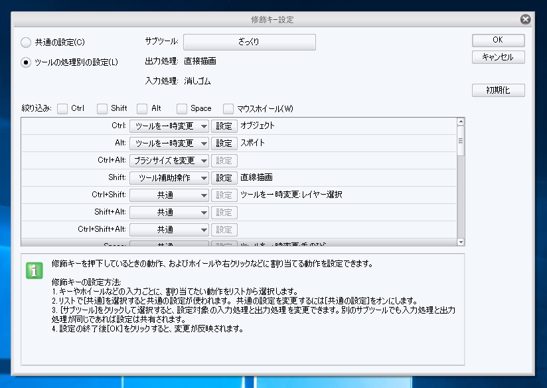Click the スポイト label in Alt row
Screen dimensions: 547x388
point(252,143)
